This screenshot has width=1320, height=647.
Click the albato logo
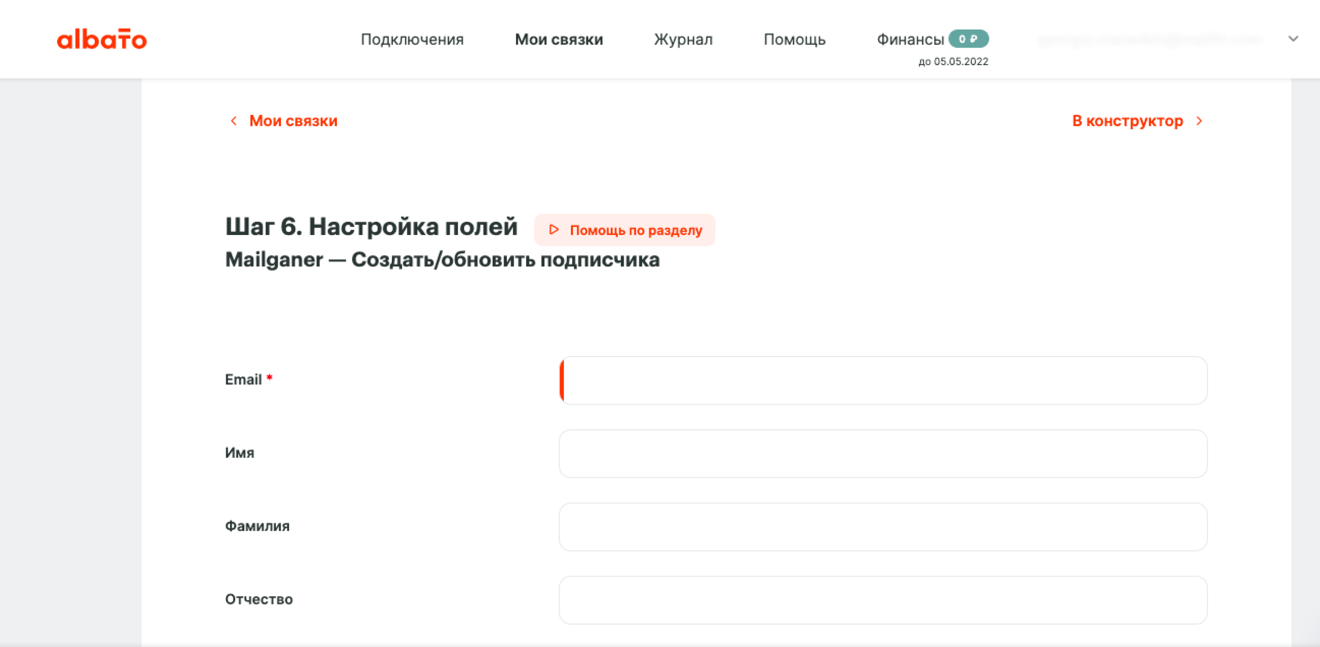pos(101,39)
